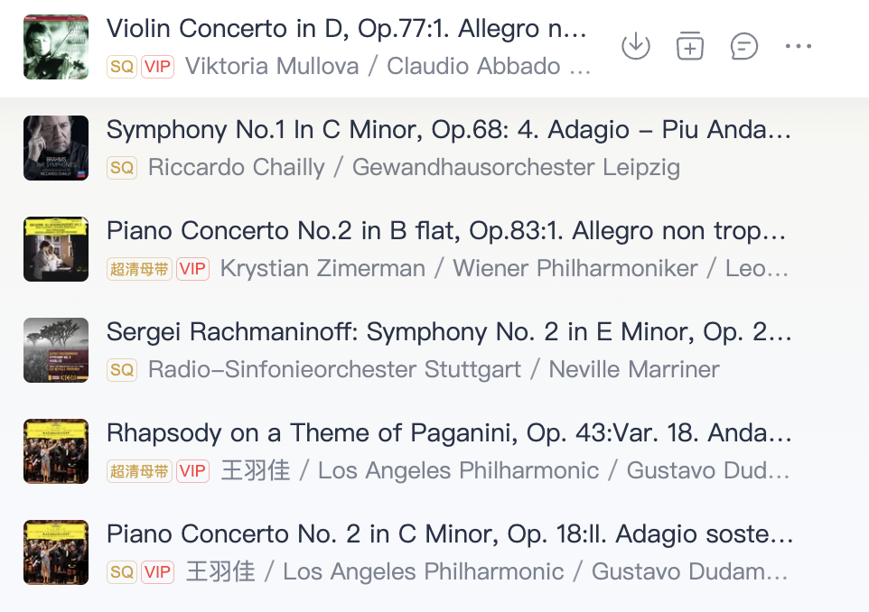Open album cover of Violin Concerto track
Image resolution: width=869 pixels, height=612 pixels.
(56, 47)
